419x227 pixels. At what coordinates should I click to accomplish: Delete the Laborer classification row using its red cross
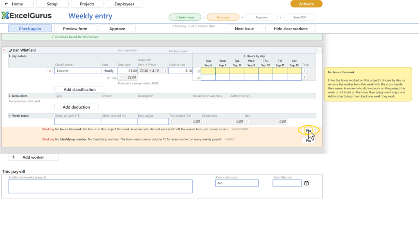point(50,70)
